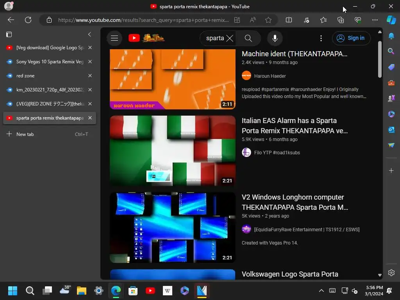The height and width of the screenshot is (300, 400).
Task: Open the app-available icon in address bar
Action: [237, 20]
